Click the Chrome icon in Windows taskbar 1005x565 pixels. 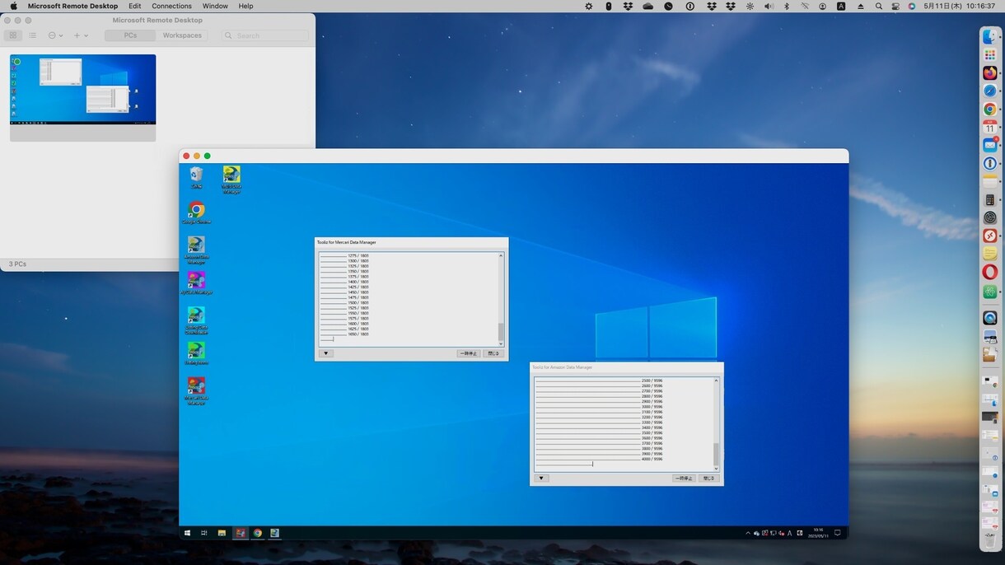[x=257, y=533]
